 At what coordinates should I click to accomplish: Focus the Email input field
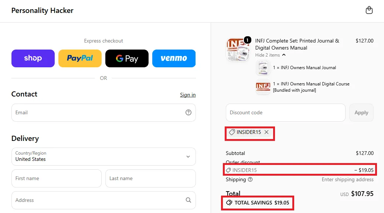103,112
